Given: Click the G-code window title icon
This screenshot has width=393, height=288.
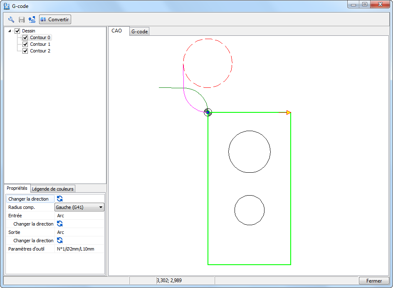Looking at the screenshot, I should click(x=7, y=6).
